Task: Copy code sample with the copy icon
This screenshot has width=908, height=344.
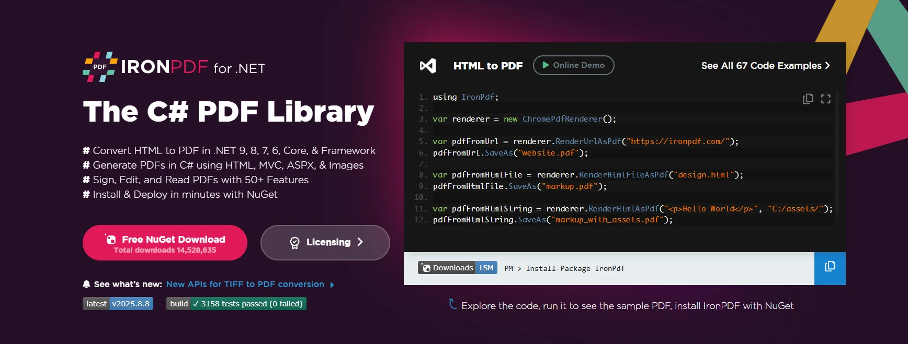Action: (808, 99)
